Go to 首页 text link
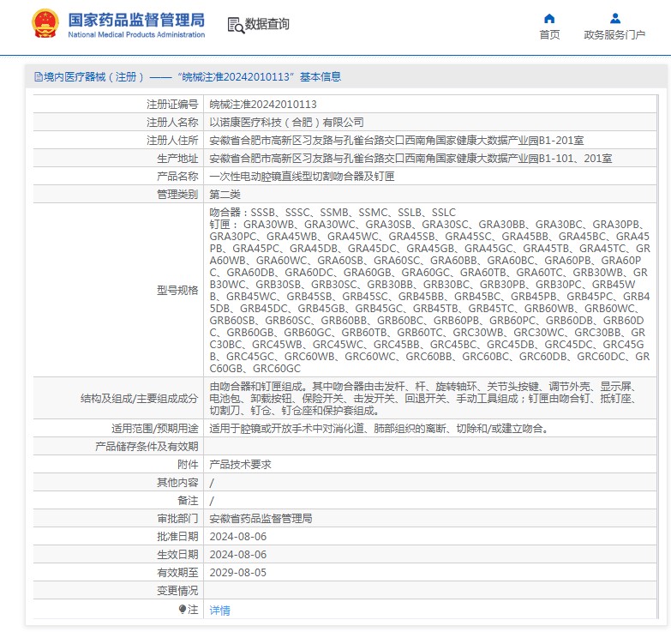Image resolution: width=671 pixels, height=632 pixels. 549,34
